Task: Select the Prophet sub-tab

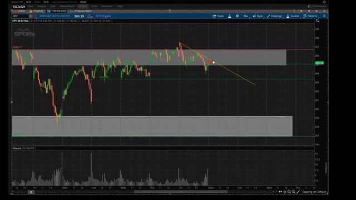Action: (36, 11)
